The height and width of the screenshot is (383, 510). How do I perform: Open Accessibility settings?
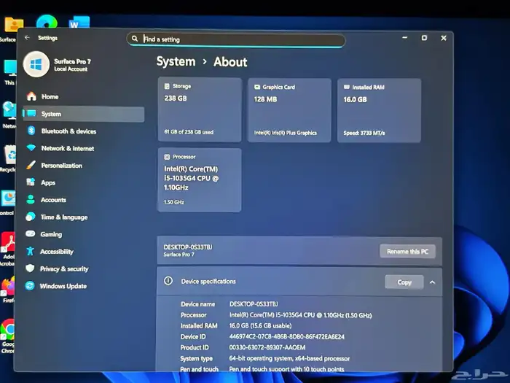(x=56, y=252)
